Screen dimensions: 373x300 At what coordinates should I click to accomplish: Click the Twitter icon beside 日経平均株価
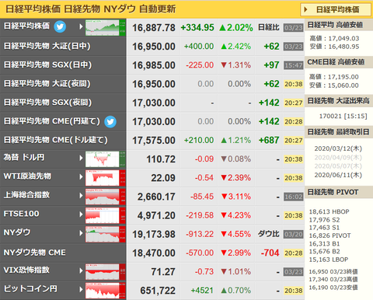[60, 26]
